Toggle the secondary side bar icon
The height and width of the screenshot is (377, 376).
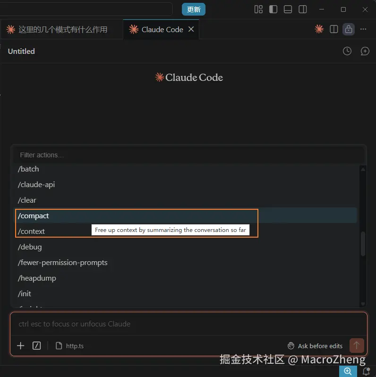[x=303, y=9]
